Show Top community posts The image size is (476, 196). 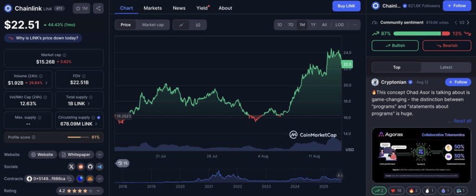click(x=397, y=67)
